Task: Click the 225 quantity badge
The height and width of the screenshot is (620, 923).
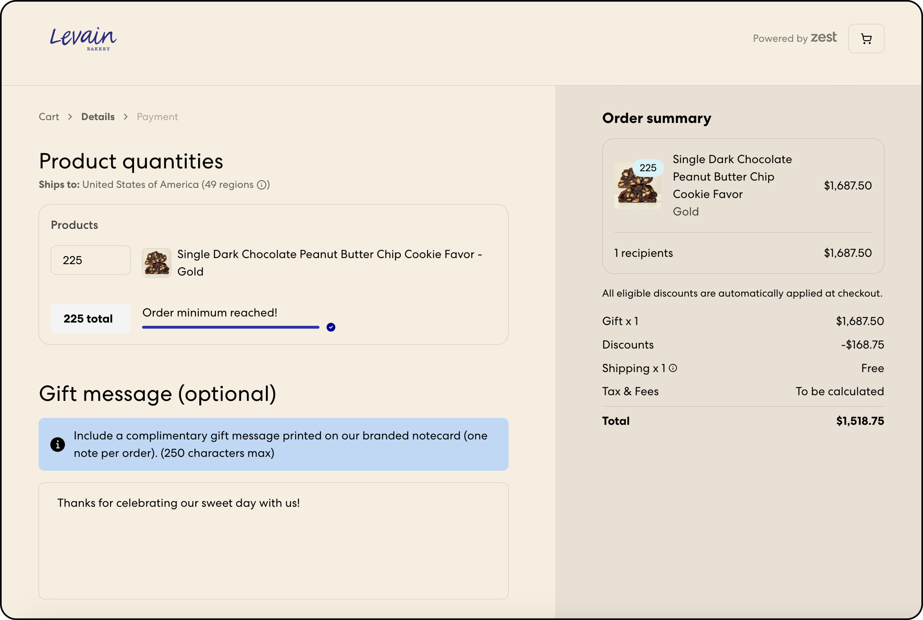Action: tap(648, 168)
